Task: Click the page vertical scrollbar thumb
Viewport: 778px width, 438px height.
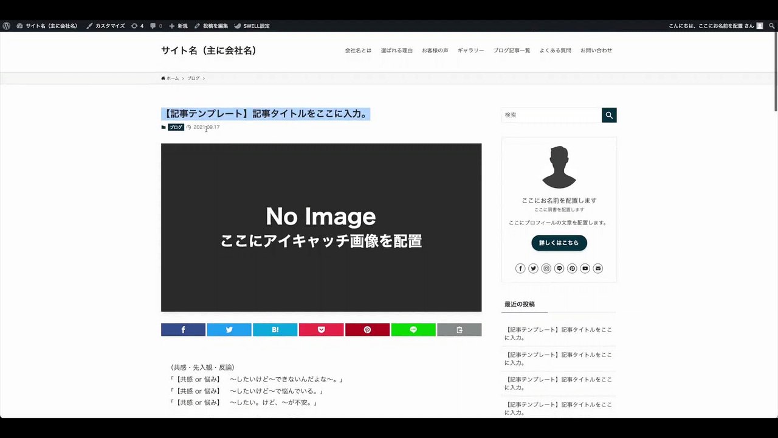Action: tap(775, 72)
